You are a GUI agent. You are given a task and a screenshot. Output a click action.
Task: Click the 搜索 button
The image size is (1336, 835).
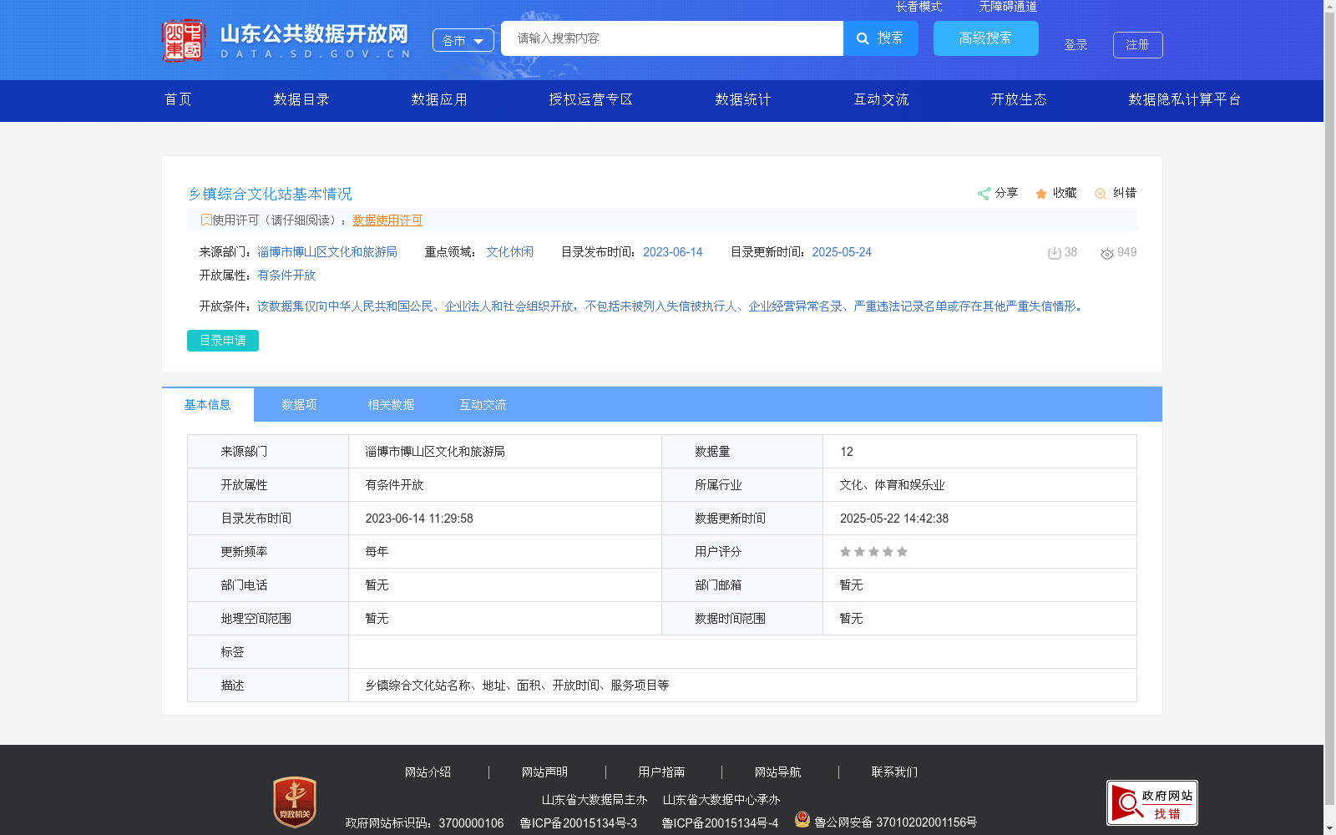click(881, 38)
